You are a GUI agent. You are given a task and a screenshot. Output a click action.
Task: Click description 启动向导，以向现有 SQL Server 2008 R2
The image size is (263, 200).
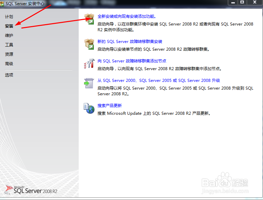159,69
